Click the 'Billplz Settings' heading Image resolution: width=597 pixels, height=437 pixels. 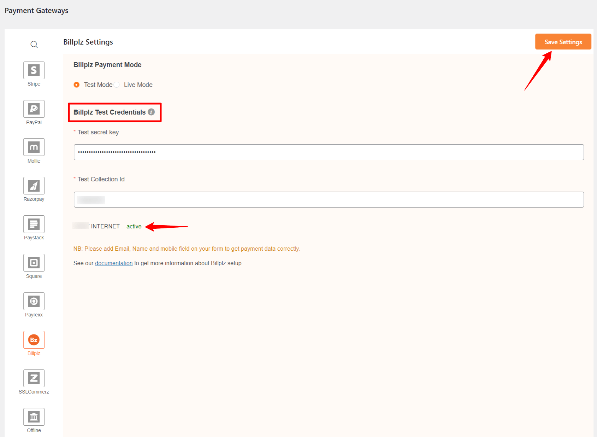tap(88, 42)
